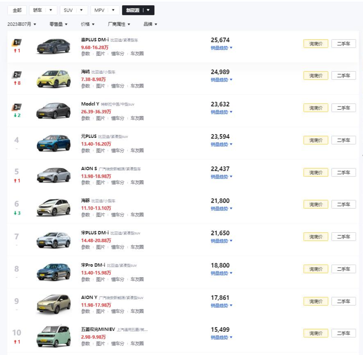Click 二手车 for 宋Pro DM-i
The image size is (363, 355).
click(344, 269)
